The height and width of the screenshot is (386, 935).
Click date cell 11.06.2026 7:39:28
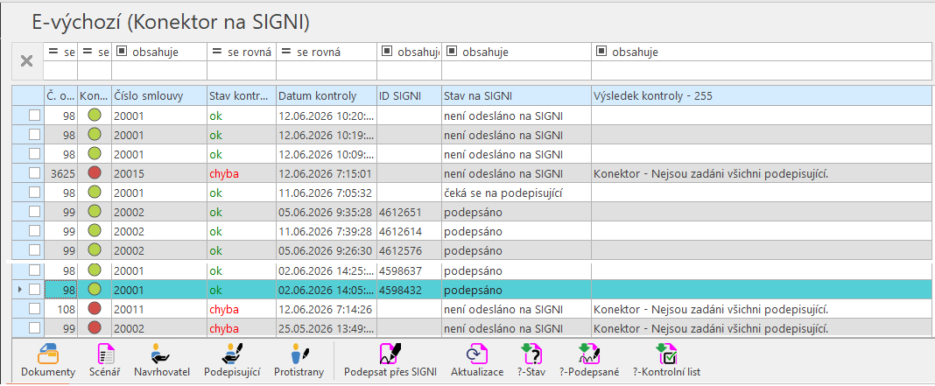(x=327, y=231)
